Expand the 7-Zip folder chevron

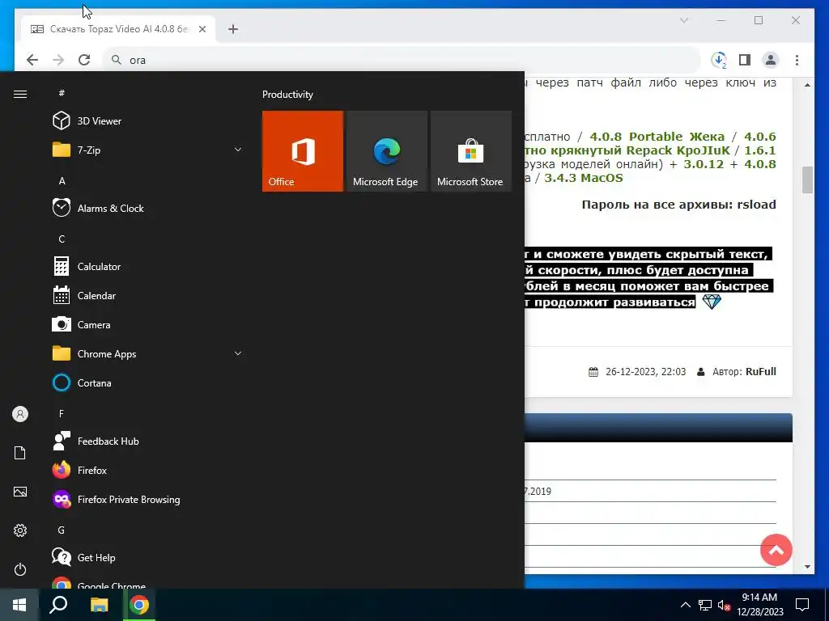(238, 150)
